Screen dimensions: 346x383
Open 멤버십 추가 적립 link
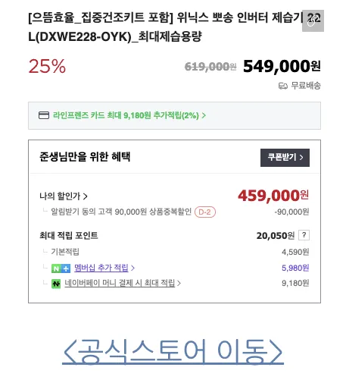click(101, 268)
